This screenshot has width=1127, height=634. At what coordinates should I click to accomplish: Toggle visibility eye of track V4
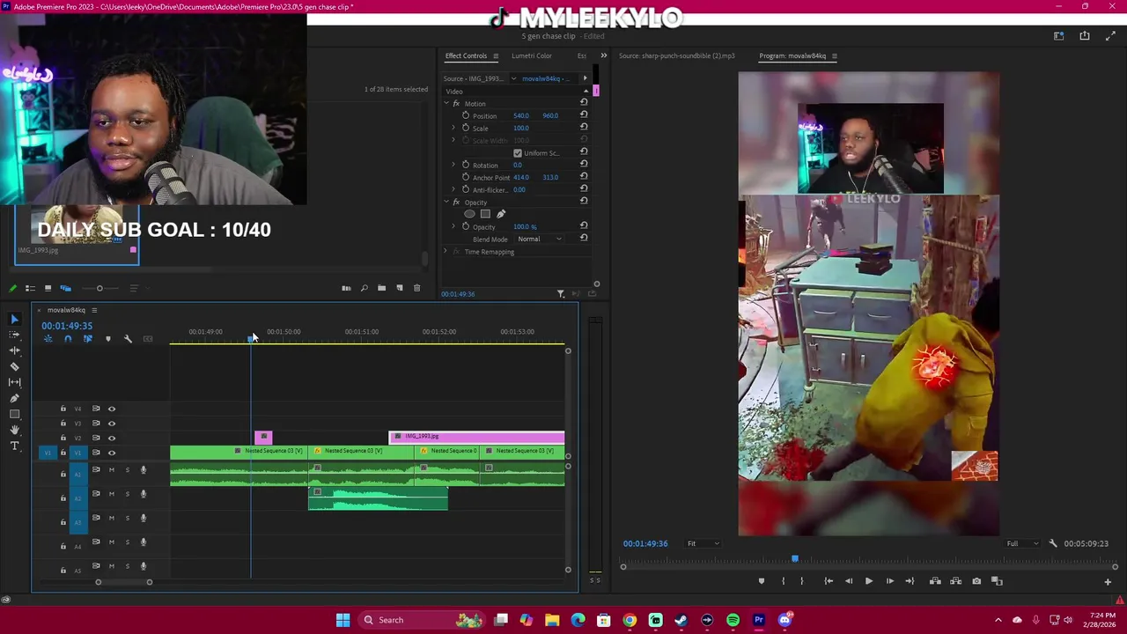[x=112, y=409]
